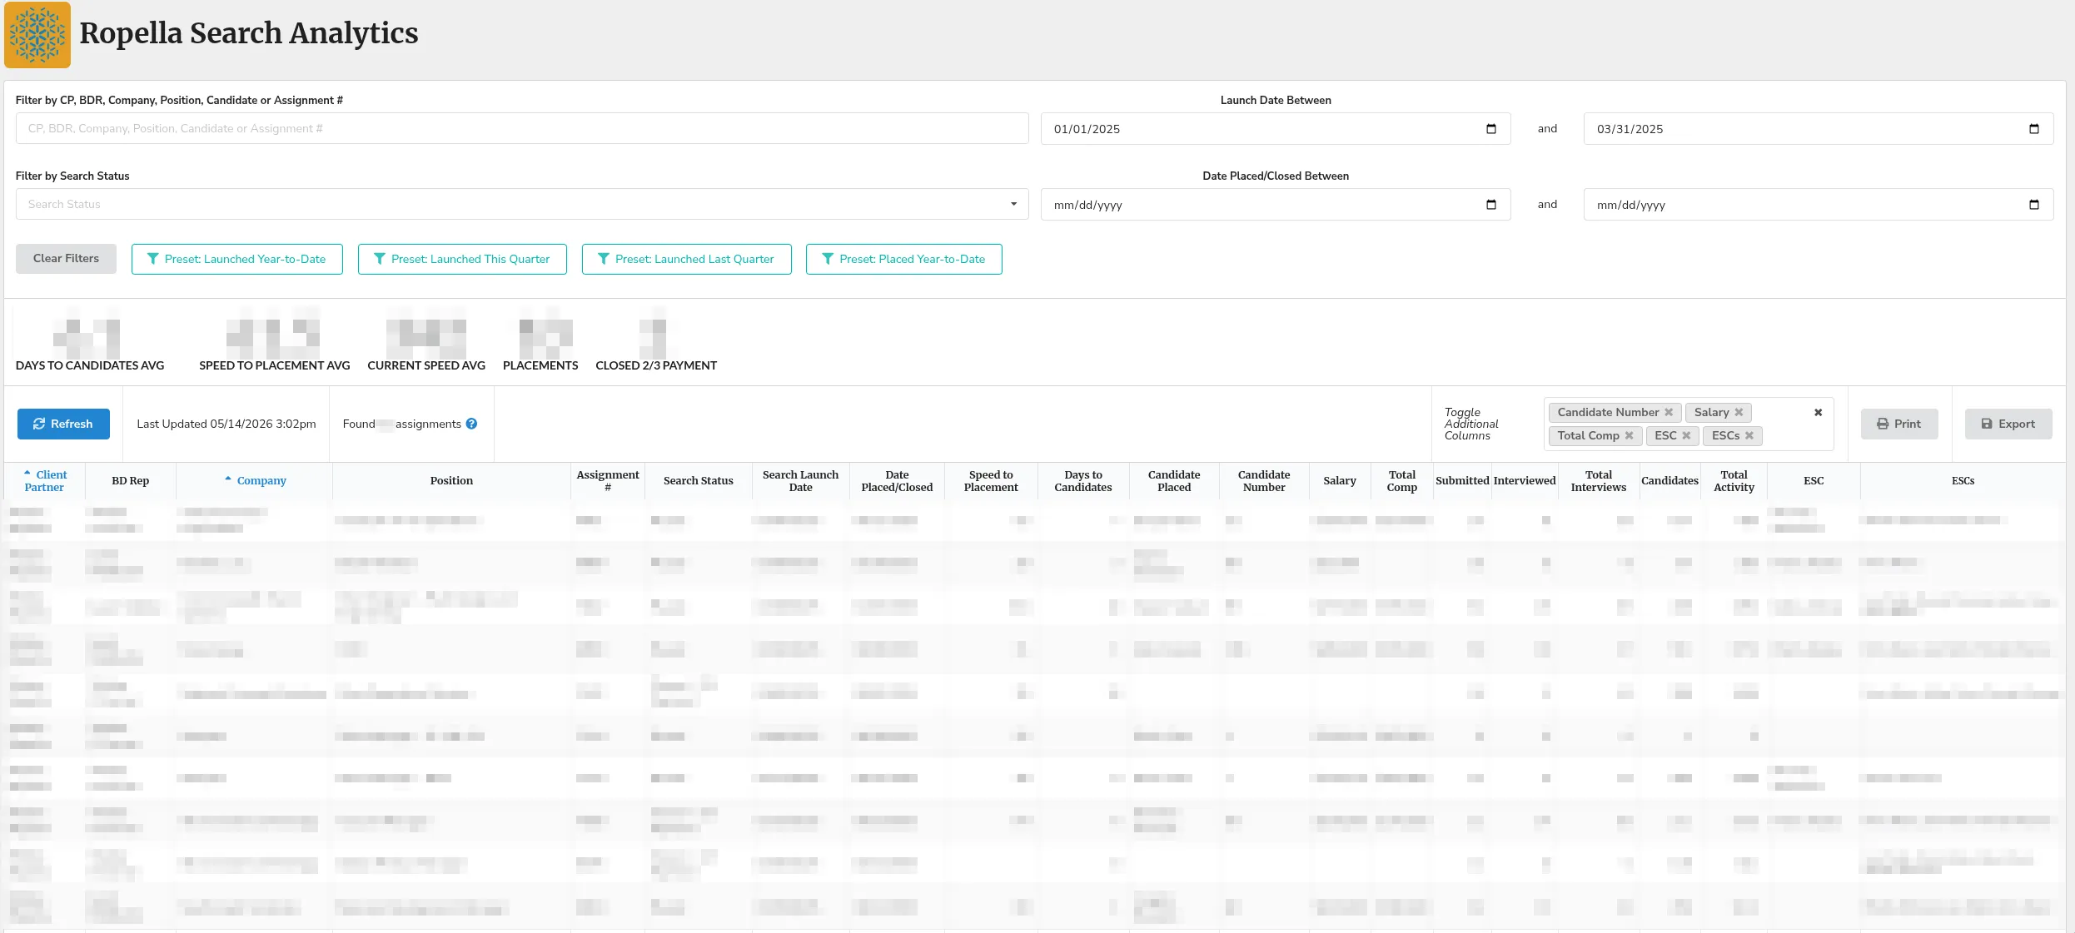The width and height of the screenshot is (2075, 933).
Task: Apply Preset: Placed Year-to-Date
Action: tap(904, 259)
